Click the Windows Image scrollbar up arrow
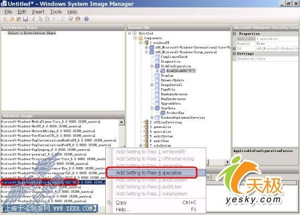The width and height of the screenshot is (300, 215). [x=122, y=122]
